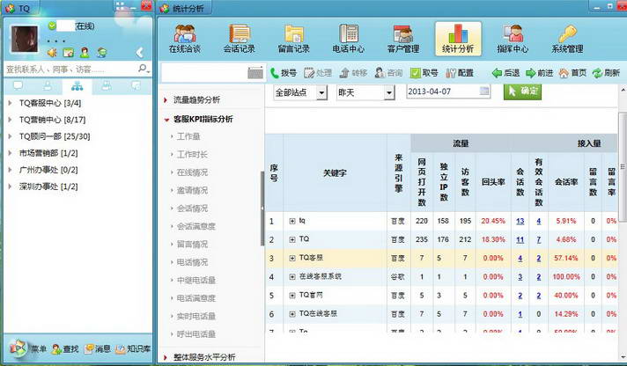Click the 咨询 consult button
Image resolution: width=627 pixels, height=366 pixels.
click(x=388, y=73)
